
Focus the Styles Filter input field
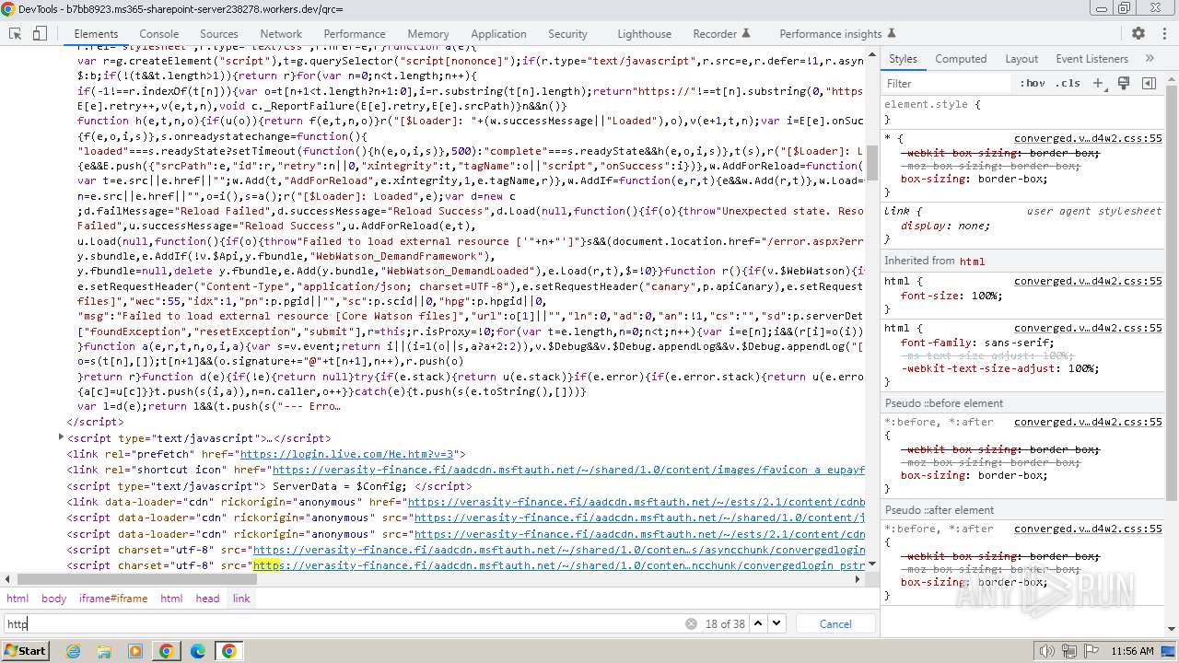(x=947, y=83)
